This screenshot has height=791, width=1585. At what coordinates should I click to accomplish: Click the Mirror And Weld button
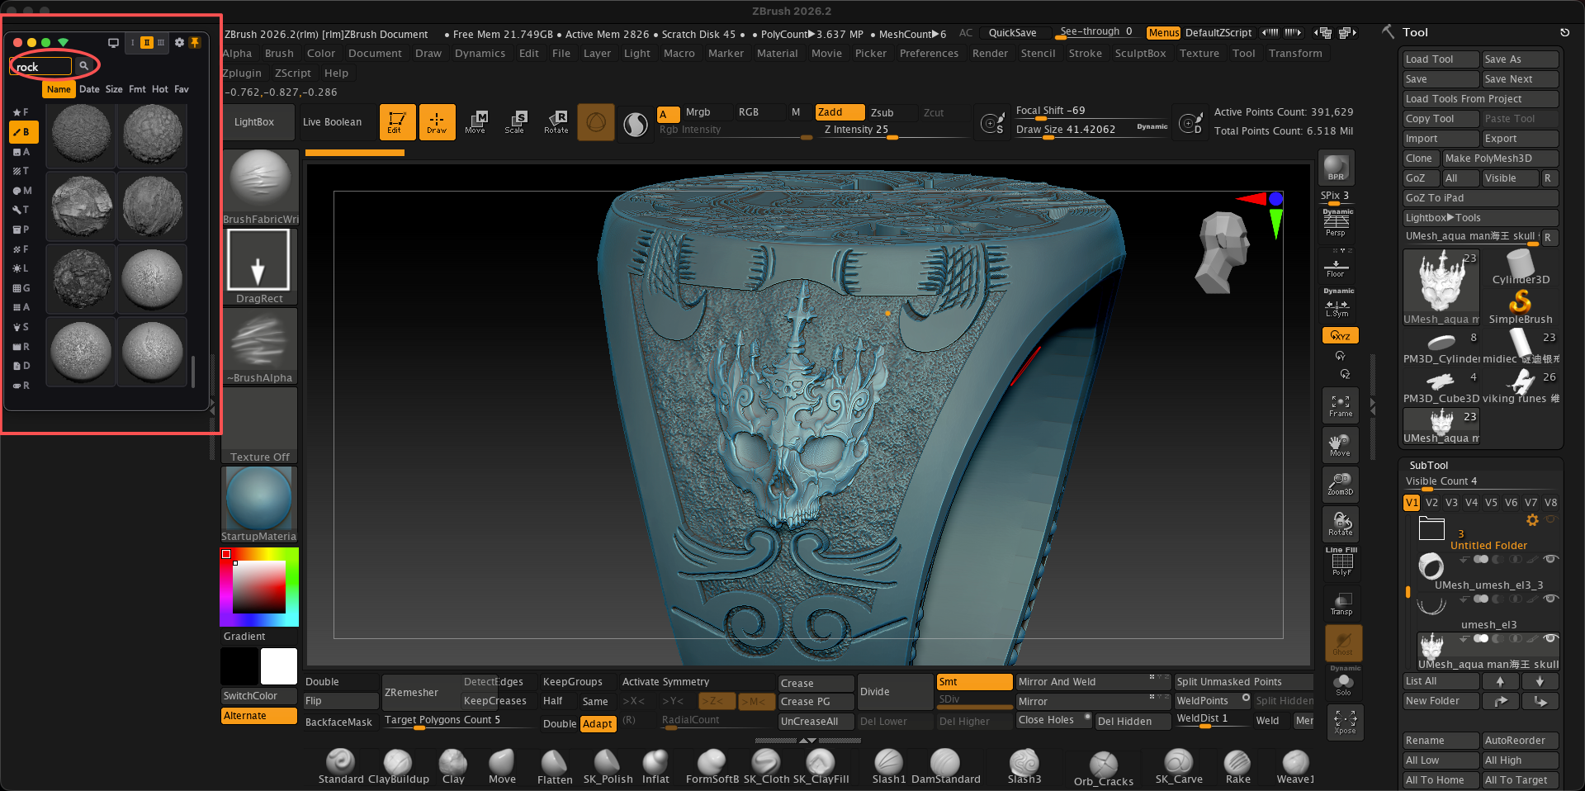(x=1093, y=682)
